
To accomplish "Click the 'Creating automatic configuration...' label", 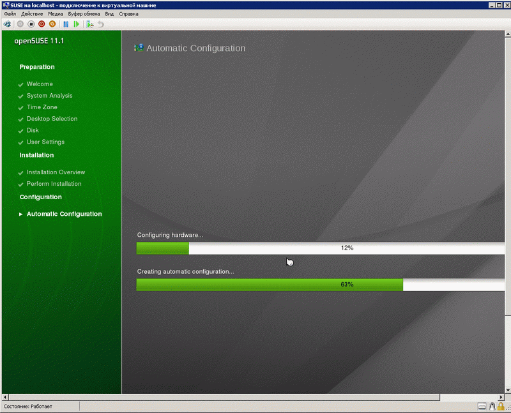I will (185, 271).
